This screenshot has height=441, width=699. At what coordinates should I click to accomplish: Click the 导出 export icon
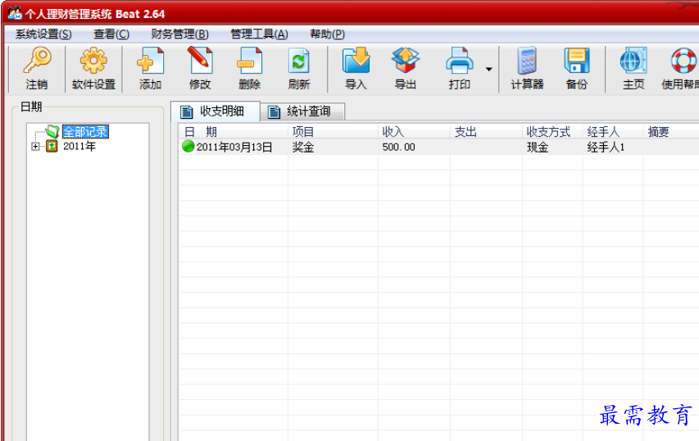(x=406, y=60)
